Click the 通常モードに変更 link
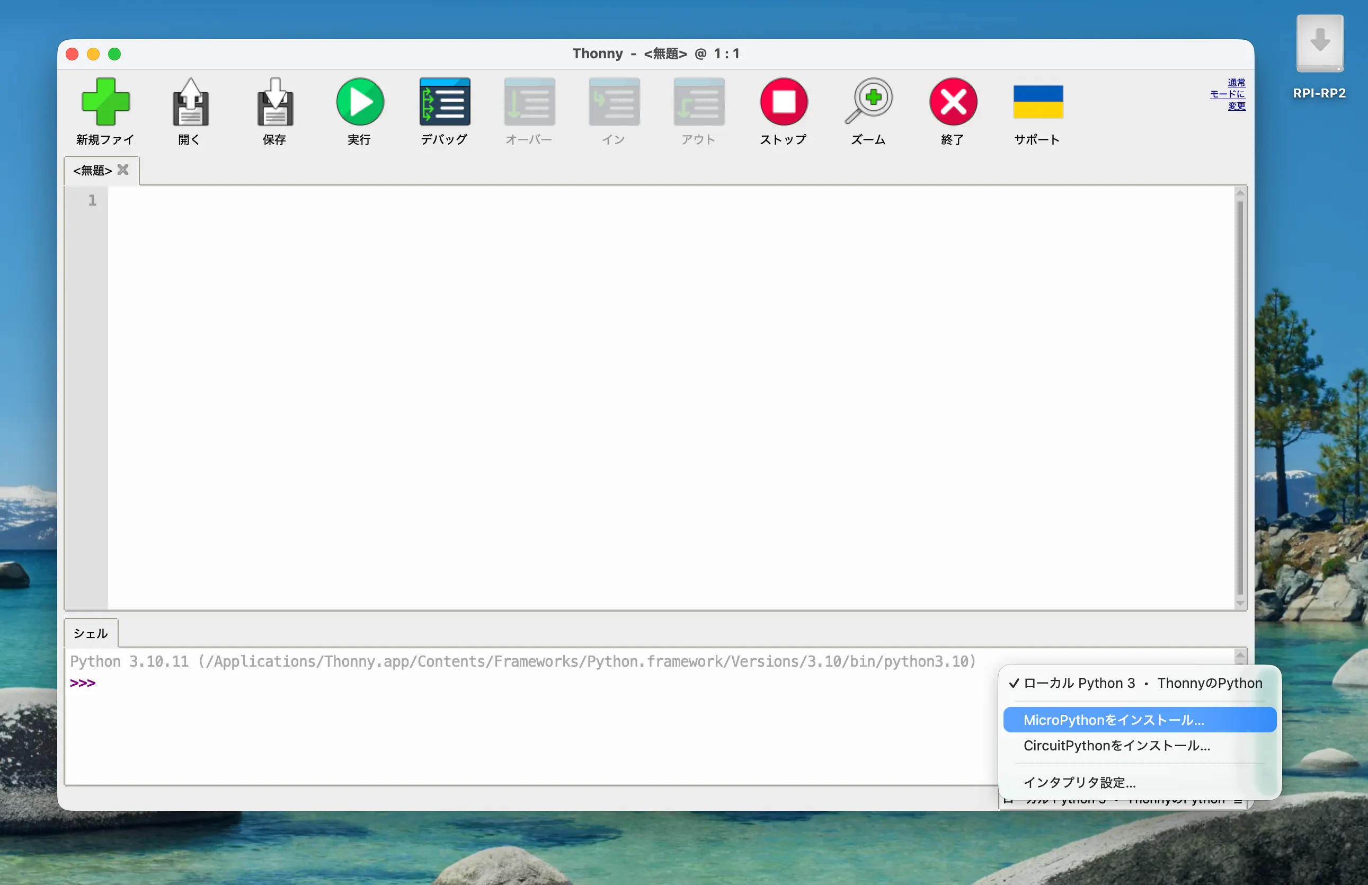The height and width of the screenshot is (885, 1368). 1228,95
